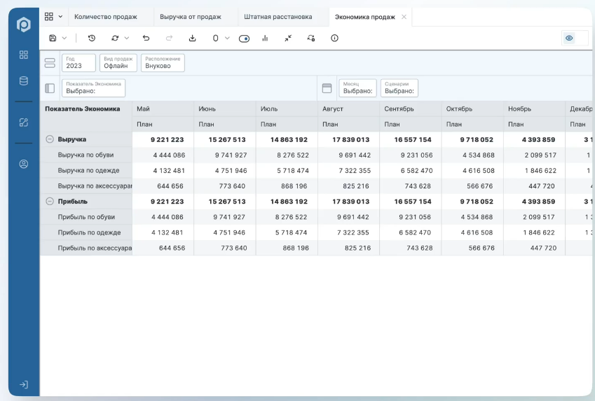This screenshot has height=401, width=595.
Task: Select the Выручка по обуви cell for Май
Action: pos(163,155)
